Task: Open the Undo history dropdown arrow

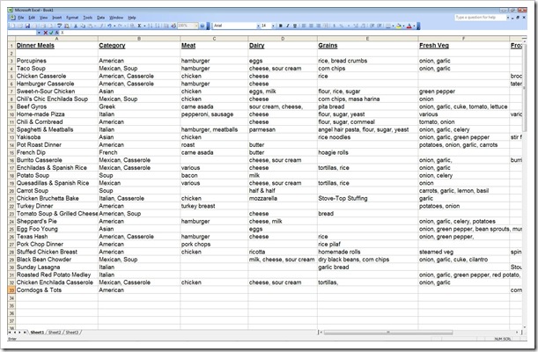Action: pos(114,26)
